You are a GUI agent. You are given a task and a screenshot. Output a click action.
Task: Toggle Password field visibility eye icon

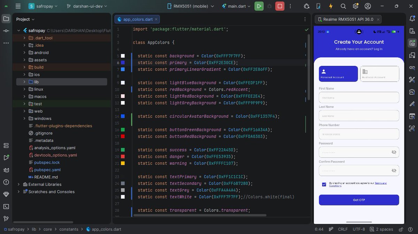[394, 152]
